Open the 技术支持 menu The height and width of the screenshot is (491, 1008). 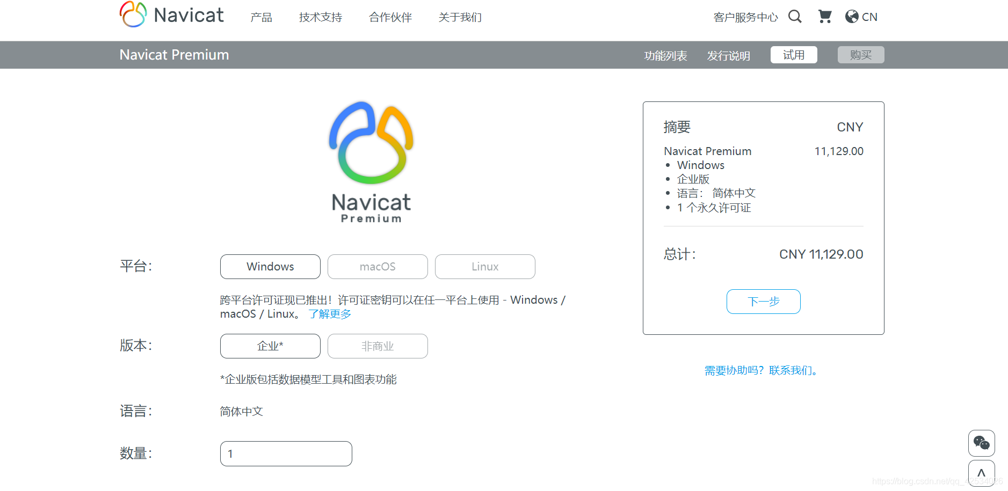pyautogui.click(x=321, y=17)
